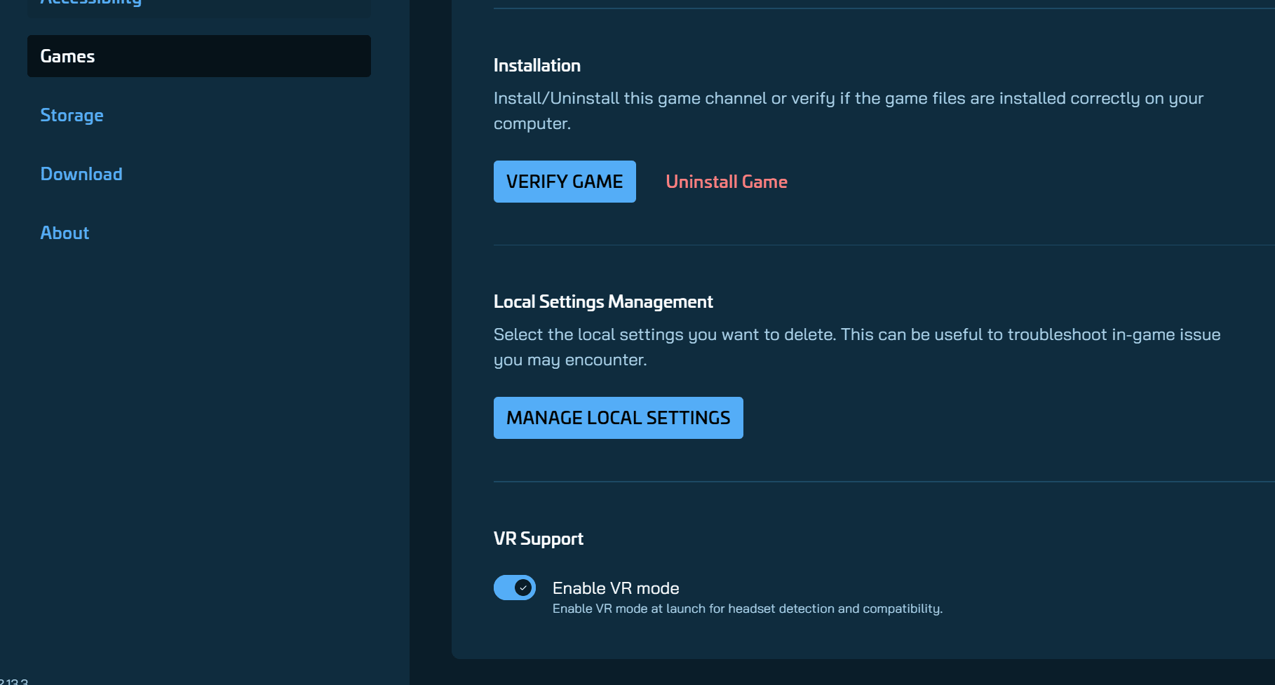Click the version number at the sidebar bottom
The image size is (1275, 685).
[x=14, y=681]
